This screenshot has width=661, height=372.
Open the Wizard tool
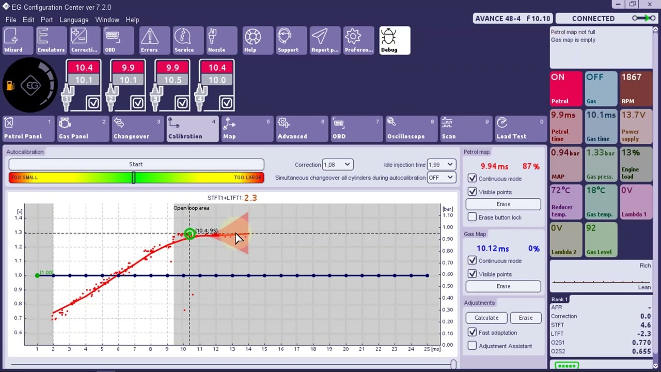coord(17,40)
